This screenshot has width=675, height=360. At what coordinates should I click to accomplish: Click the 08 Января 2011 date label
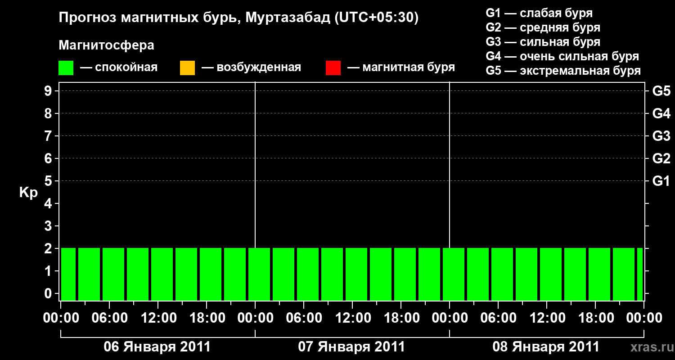[x=546, y=347]
